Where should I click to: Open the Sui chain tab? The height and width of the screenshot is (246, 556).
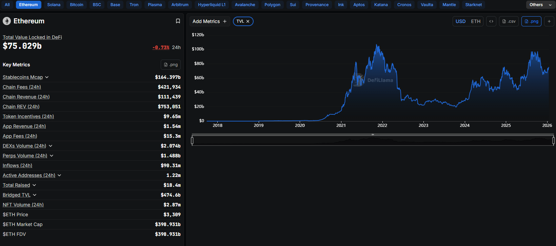(293, 5)
